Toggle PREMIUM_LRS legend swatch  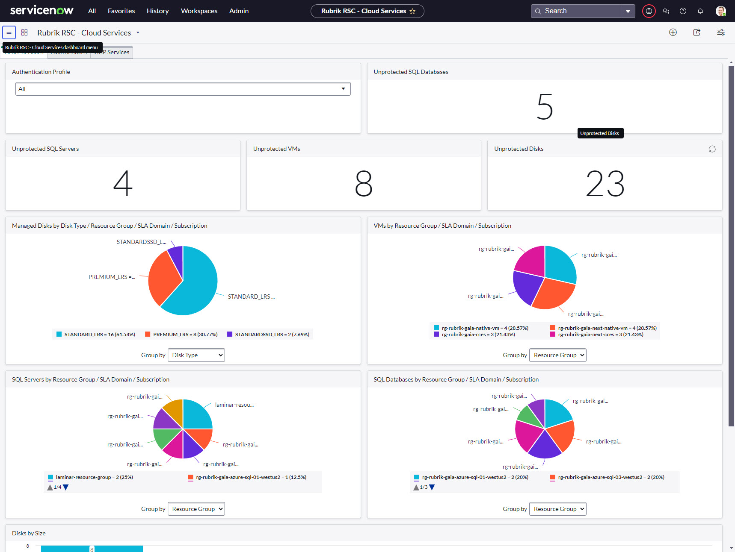[x=148, y=334]
